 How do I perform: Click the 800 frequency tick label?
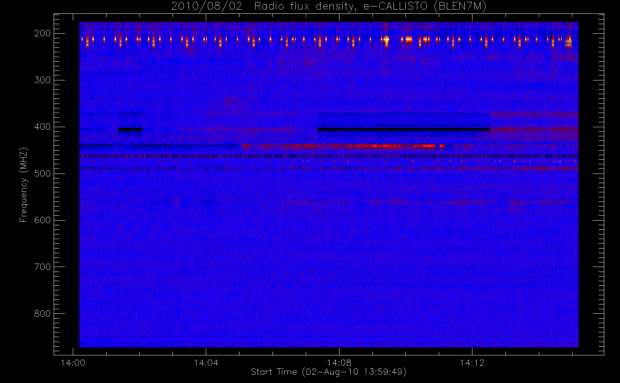point(43,314)
